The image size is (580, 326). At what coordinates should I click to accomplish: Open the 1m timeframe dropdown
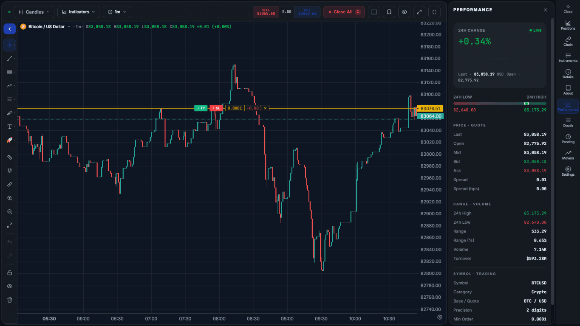pyautogui.click(x=117, y=12)
